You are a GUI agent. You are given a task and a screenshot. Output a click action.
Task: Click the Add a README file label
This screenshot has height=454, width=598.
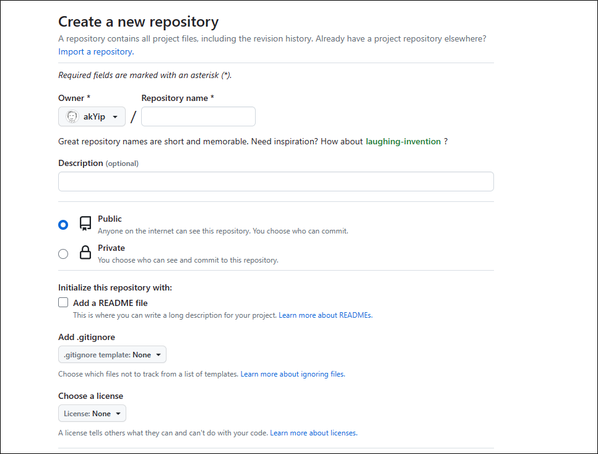(x=110, y=303)
